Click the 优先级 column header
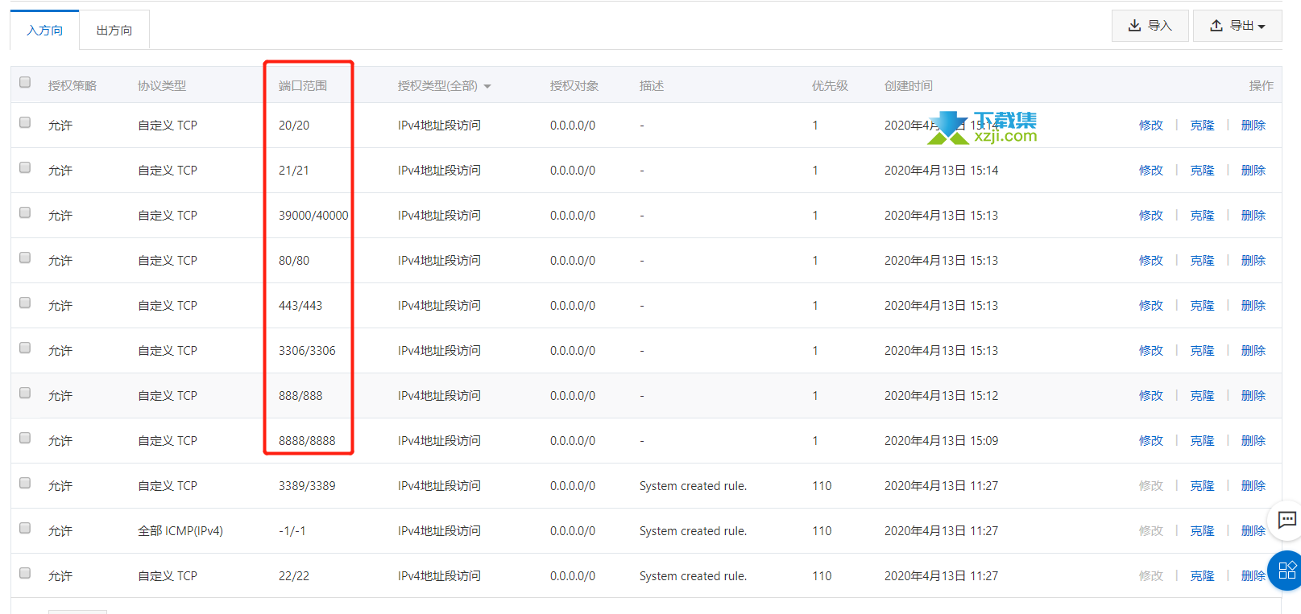This screenshot has width=1301, height=614. 830,86
